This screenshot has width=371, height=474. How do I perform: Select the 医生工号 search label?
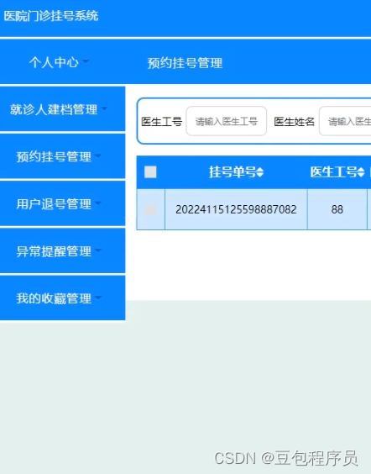tap(161, 122)
